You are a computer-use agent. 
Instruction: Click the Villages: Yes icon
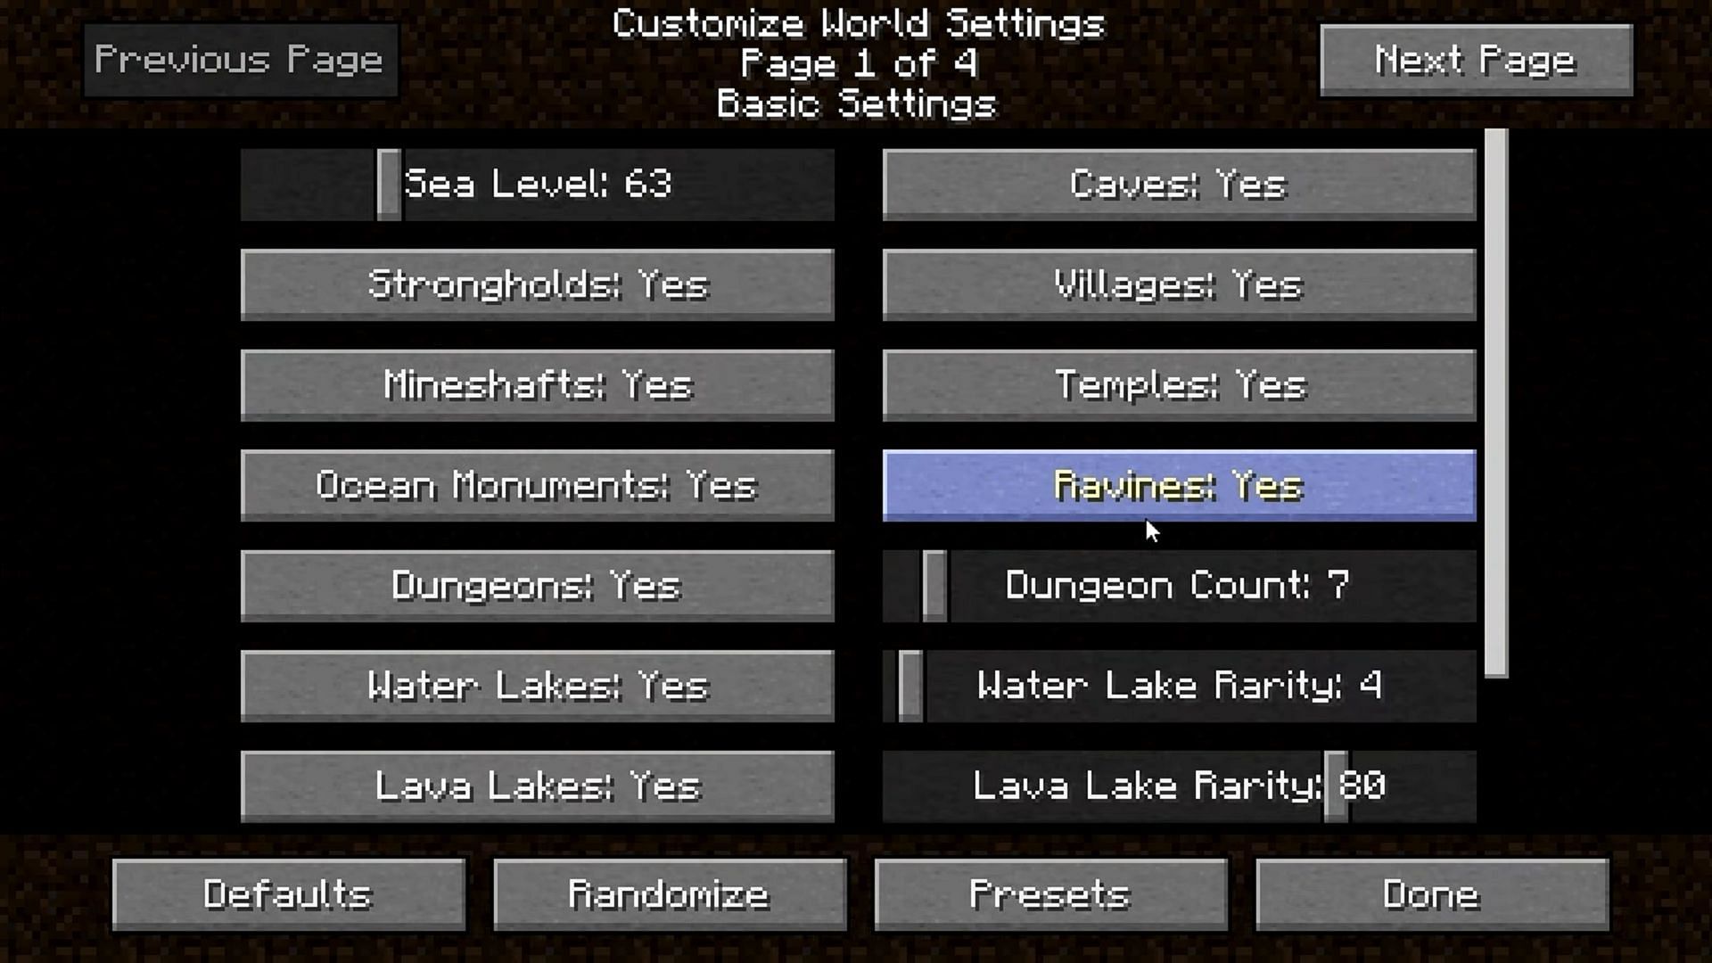[1180, 284]
